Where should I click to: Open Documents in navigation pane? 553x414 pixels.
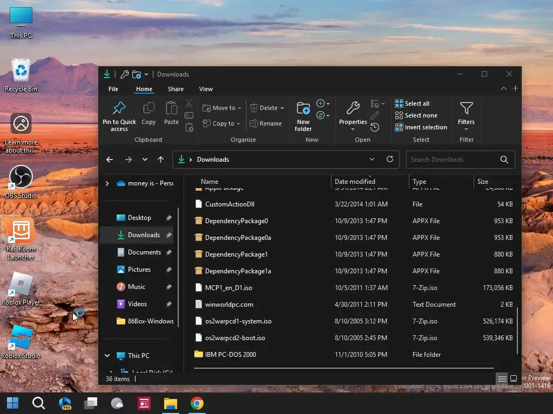point(144,252)
